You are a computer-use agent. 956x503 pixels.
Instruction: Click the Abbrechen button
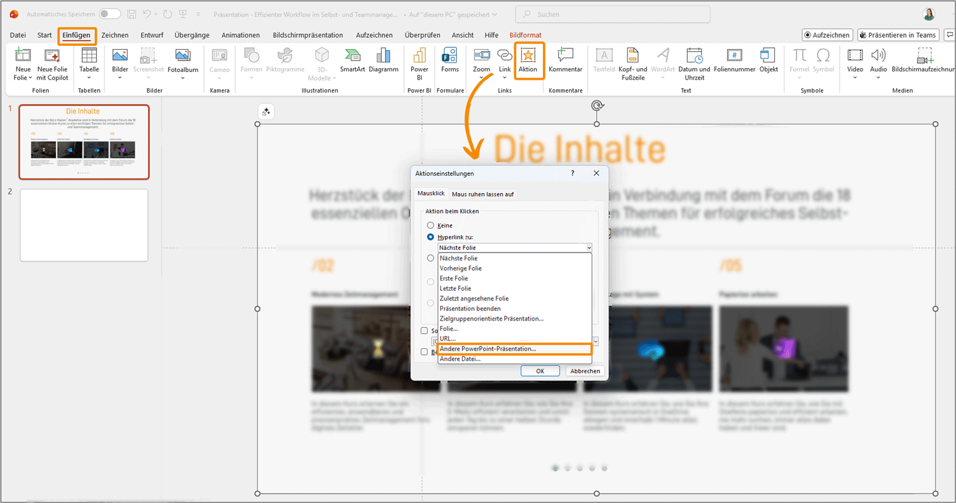coord(584,371)
